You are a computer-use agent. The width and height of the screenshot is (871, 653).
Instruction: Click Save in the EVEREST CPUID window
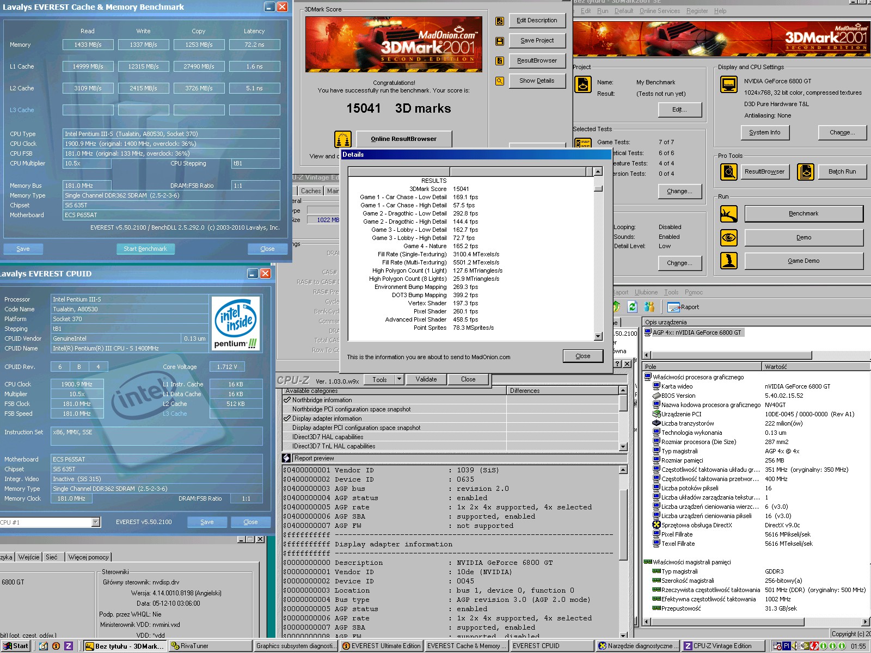tap(207, 522)
